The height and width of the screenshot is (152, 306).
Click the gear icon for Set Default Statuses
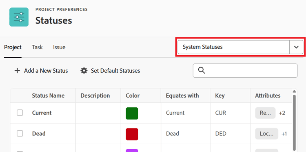pyautogui.click(x=84, y=71)
